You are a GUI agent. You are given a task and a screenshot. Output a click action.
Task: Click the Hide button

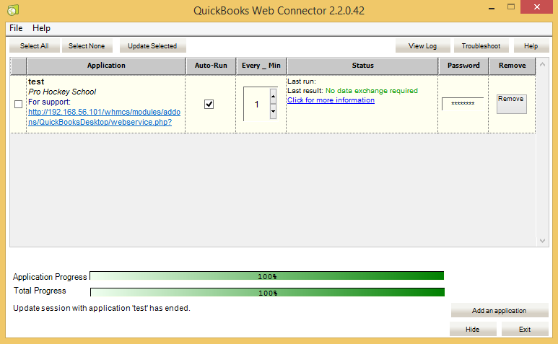[x=473, y=329]
